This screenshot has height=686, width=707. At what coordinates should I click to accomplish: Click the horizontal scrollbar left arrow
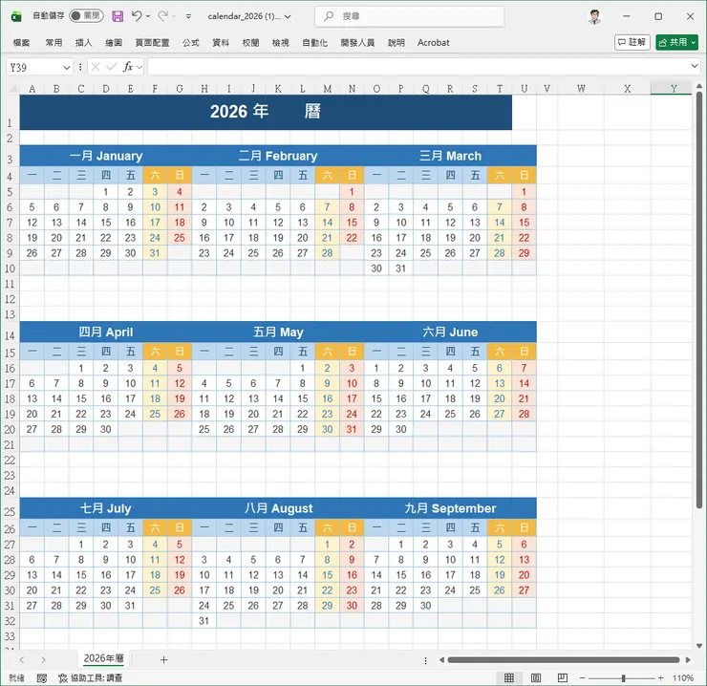click(x=441, y=660)
